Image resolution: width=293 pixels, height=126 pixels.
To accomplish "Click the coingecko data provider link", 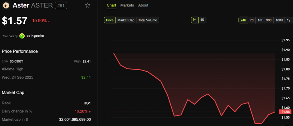I will click(x=35, y=36).
